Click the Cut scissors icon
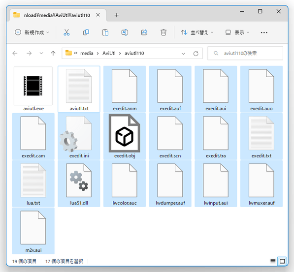 click(x=66, y=32)
